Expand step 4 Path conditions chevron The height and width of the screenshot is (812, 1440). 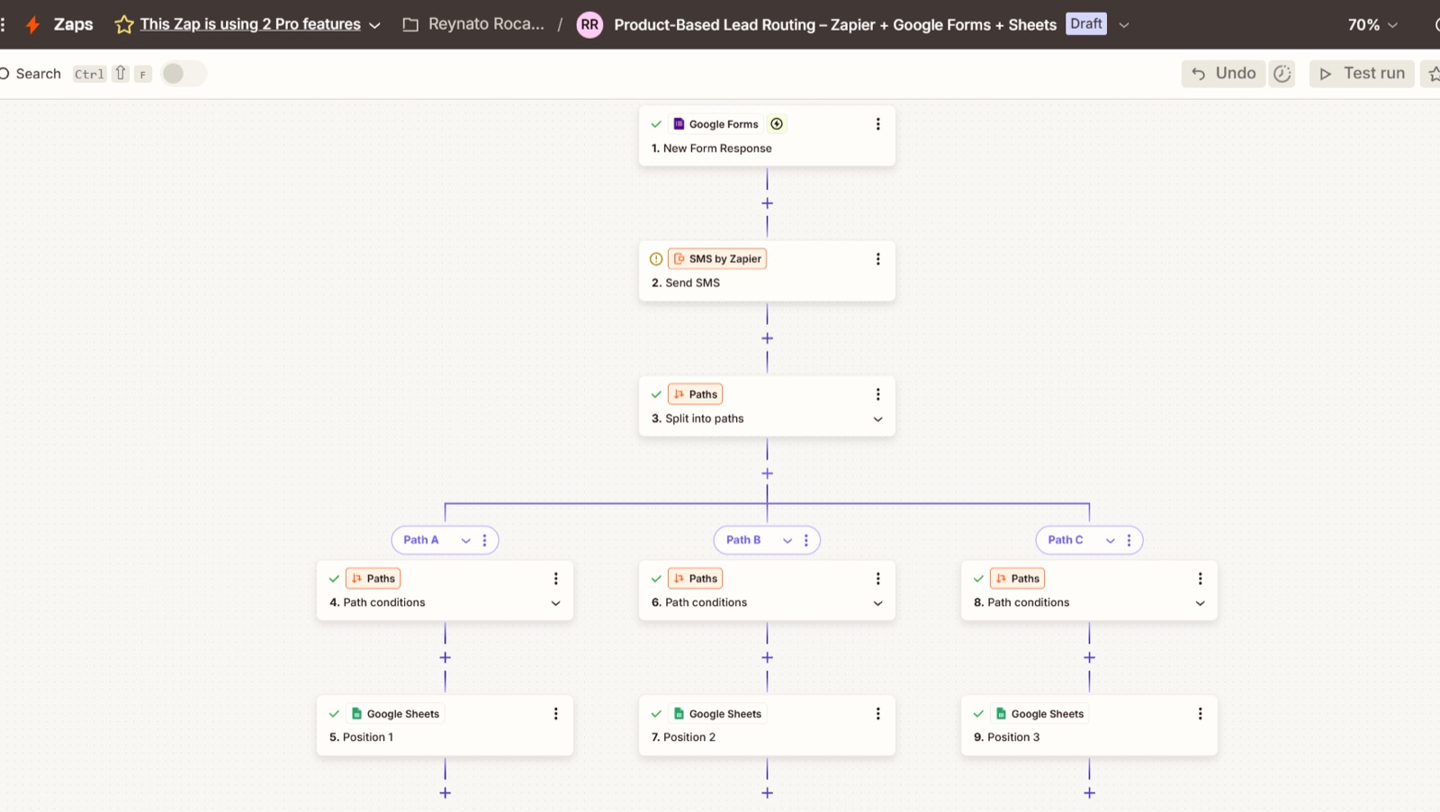point(555,603)
